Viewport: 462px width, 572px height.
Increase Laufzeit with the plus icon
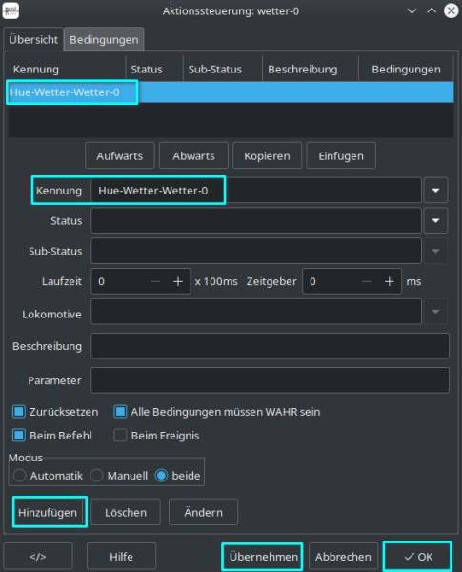click(178, 281)
